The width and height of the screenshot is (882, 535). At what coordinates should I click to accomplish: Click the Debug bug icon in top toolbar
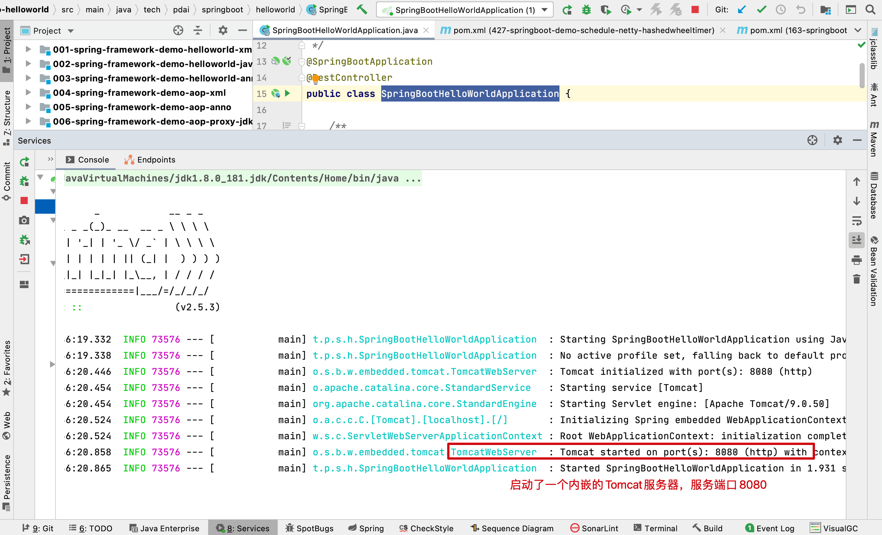coord(586,10)
